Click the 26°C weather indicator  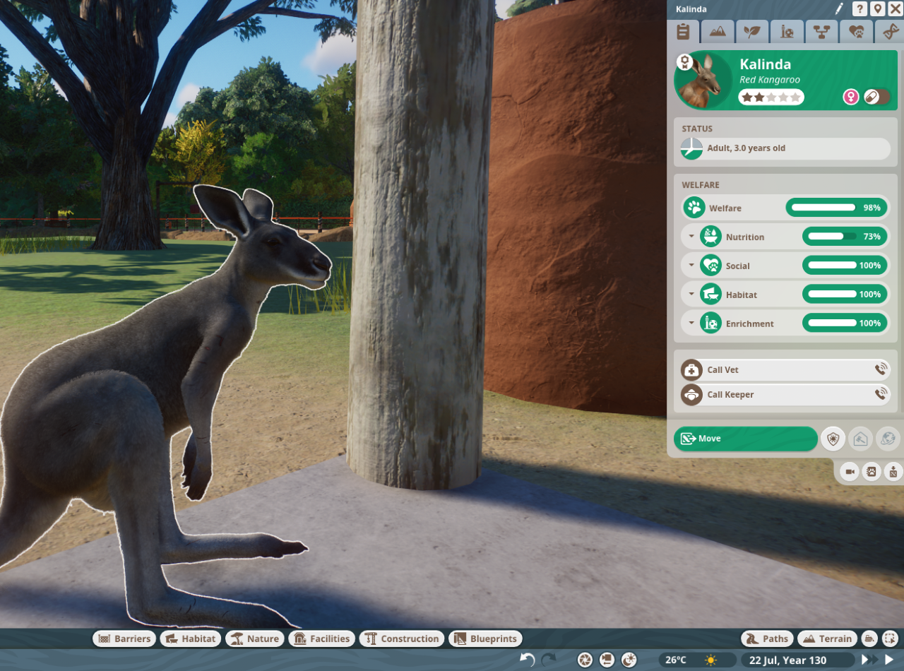point(697,660)
